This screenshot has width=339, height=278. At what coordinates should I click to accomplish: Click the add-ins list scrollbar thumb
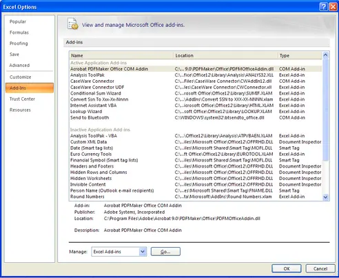[x=325, y=110]
